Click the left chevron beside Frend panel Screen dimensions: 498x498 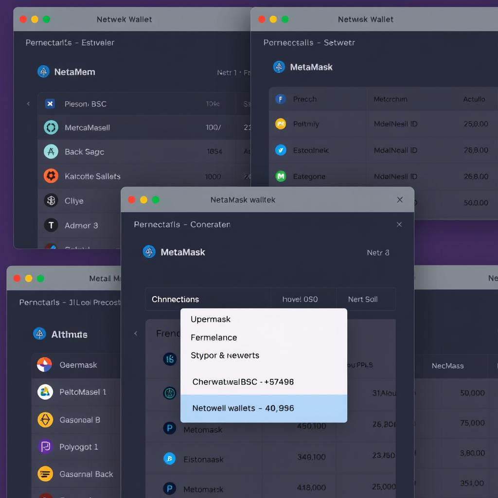pyautogui.click(x=136, y=333)
